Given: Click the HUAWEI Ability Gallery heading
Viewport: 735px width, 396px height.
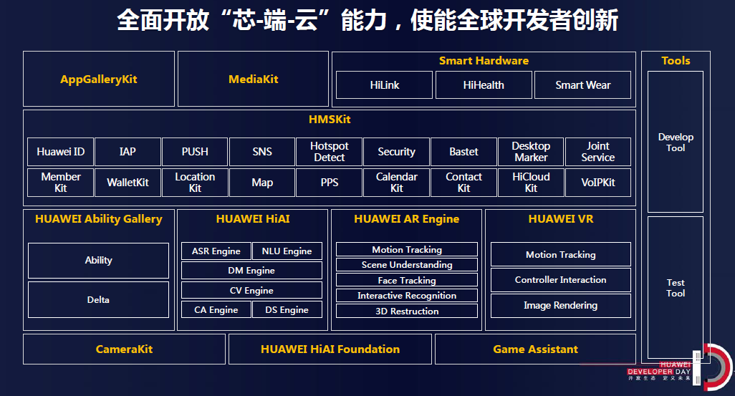Looking at the screenshot, I should click(98, 219).
